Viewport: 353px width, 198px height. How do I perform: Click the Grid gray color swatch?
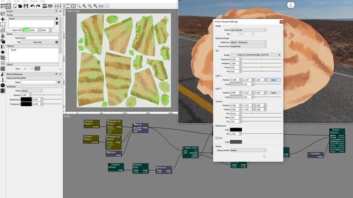[x=236, y=142]
